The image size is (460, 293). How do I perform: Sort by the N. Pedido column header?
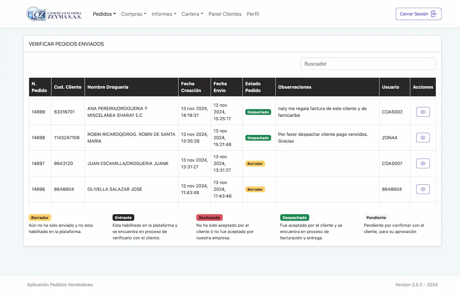[40, 87]
